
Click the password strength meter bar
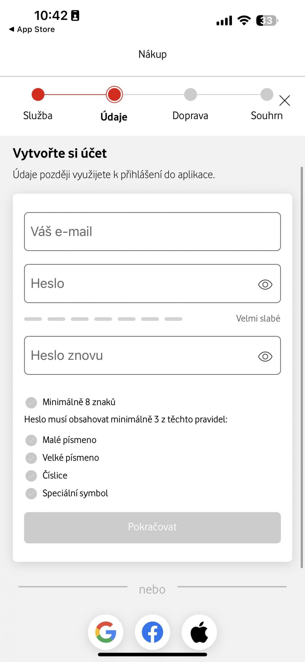pos(103,319)
